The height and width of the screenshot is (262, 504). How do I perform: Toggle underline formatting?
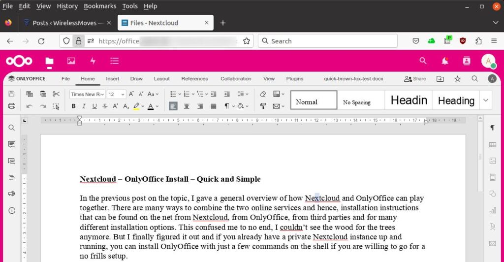(x=94, y=106)
